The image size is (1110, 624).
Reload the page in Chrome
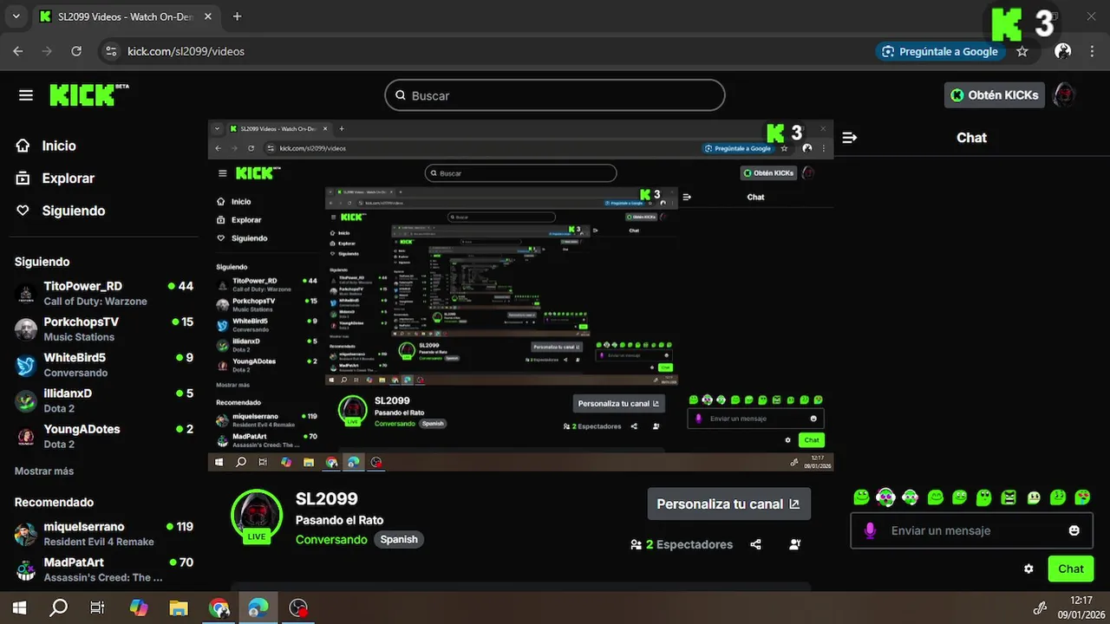76,51
